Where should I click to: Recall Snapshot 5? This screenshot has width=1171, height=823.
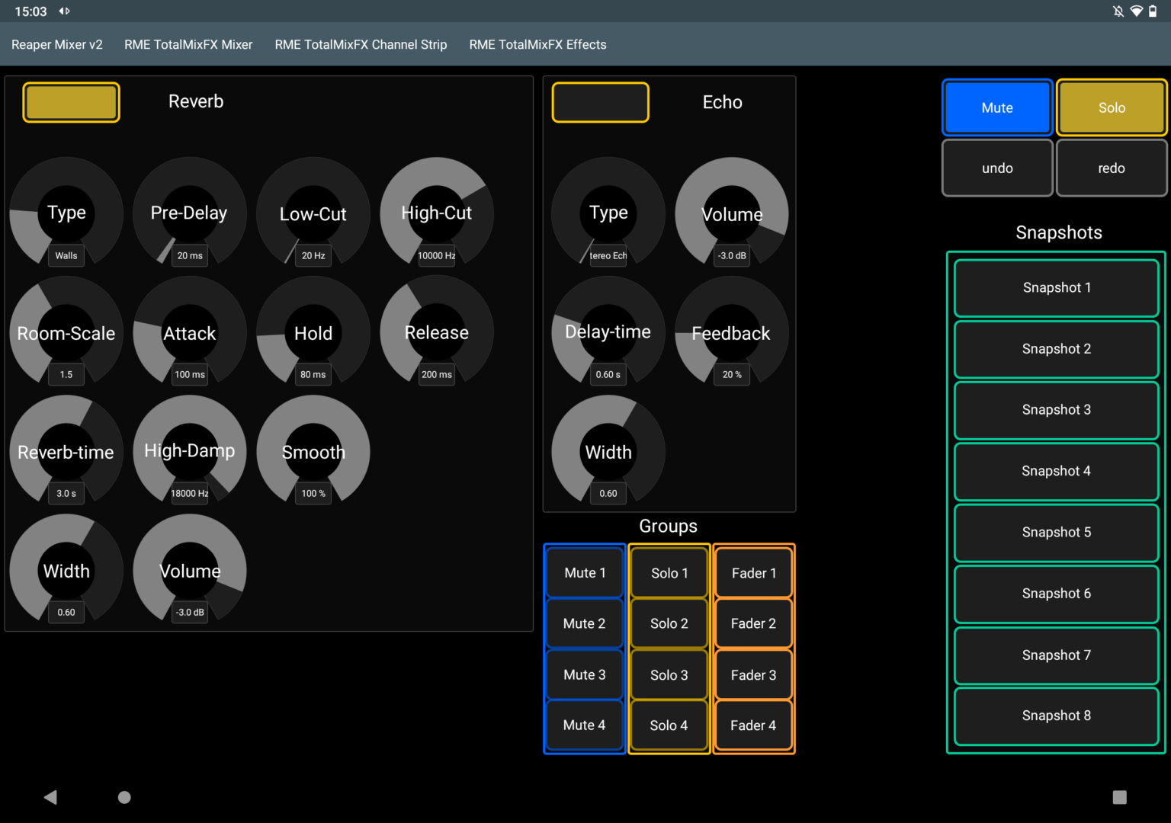(x=1056, y=532)
